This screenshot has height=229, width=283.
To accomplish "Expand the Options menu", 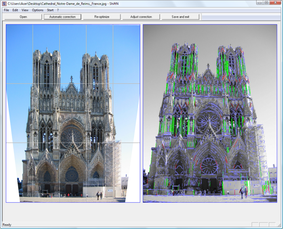I will [38, 10].
